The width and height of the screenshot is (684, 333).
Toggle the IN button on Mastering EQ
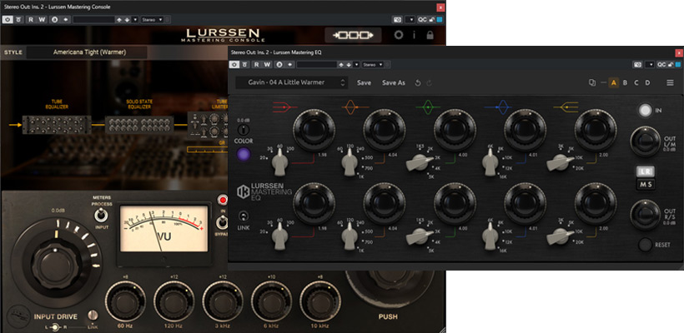645,111
